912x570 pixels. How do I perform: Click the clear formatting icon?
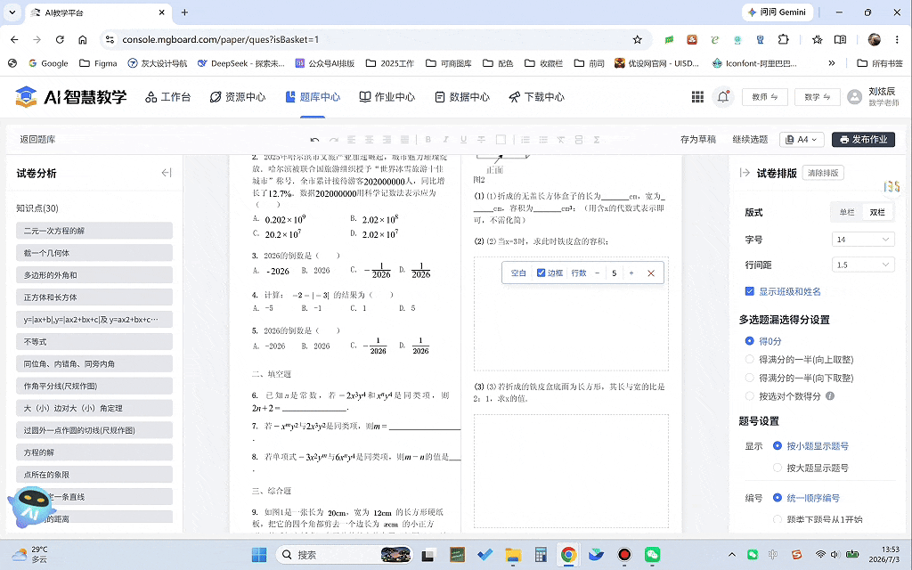coord(561,140)
